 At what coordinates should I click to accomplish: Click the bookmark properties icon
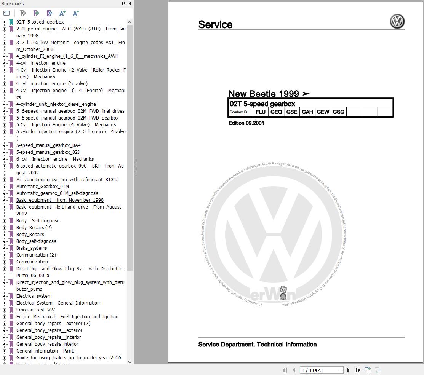(x=50, y=13)
